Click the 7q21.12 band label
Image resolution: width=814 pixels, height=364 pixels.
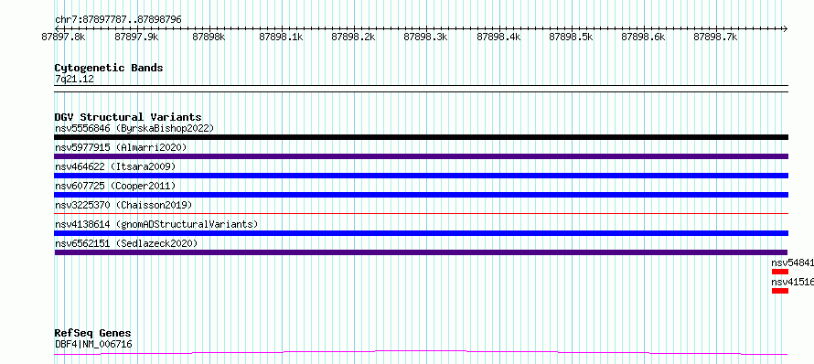pyautogui.click(x=74, y=80)
